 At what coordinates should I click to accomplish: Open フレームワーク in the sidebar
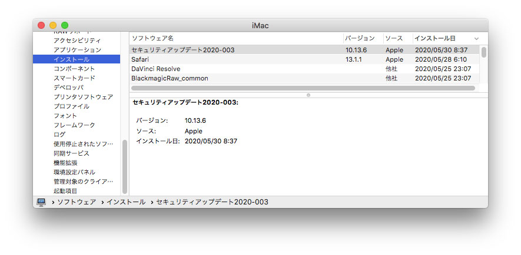point(74,125)
